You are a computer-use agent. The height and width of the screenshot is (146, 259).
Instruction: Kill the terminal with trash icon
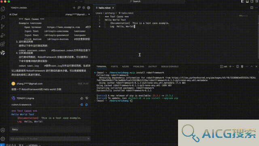click(x=242, y=67)
